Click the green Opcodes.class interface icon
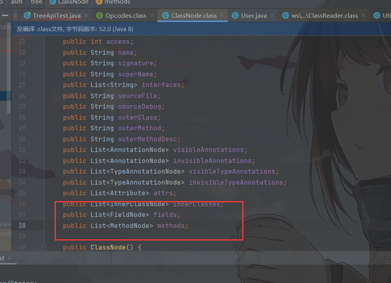 click(x=100, y=16)
